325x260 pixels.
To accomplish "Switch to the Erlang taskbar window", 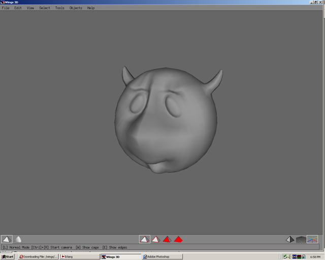I will (79, 256).
